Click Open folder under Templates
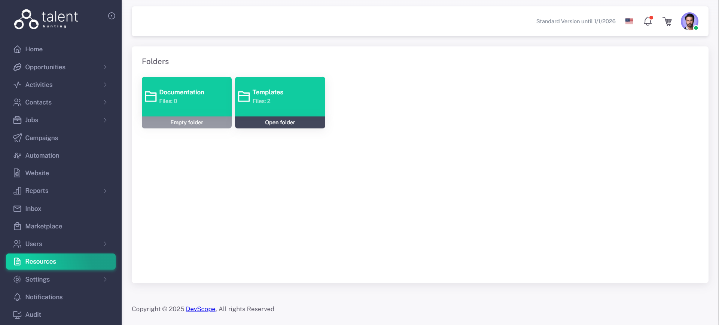This screenshot has width=719, height=325. coord(280,122)
